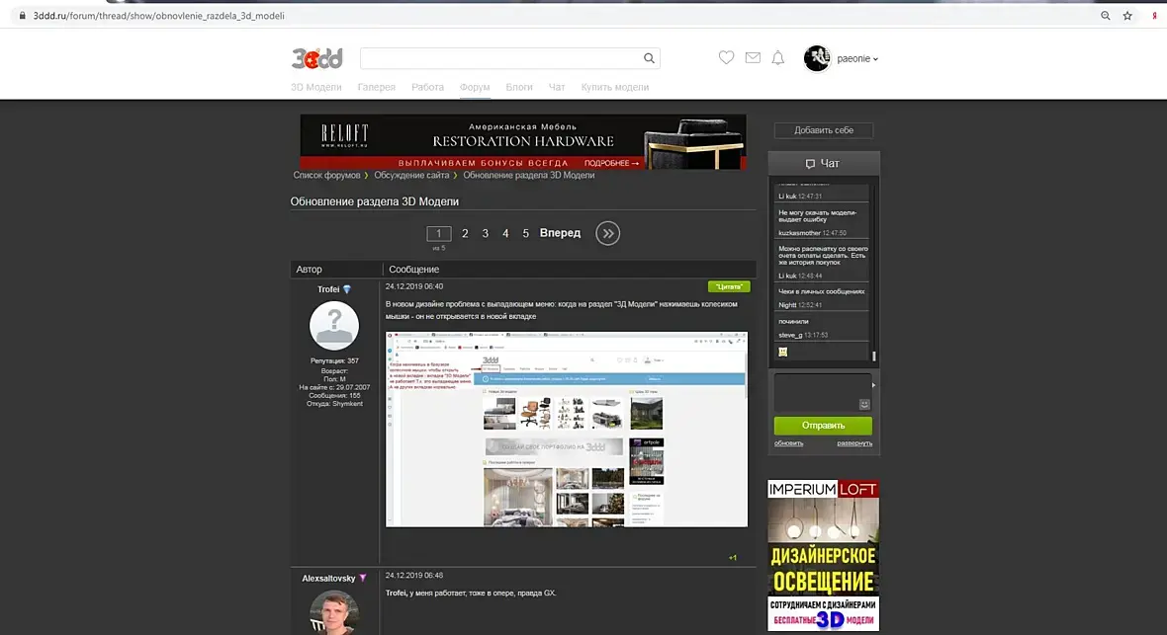The height and width of the screenshot is (635, 1167).
Task: Open the 3D Модели menu
Action: [x=316, y=87]
